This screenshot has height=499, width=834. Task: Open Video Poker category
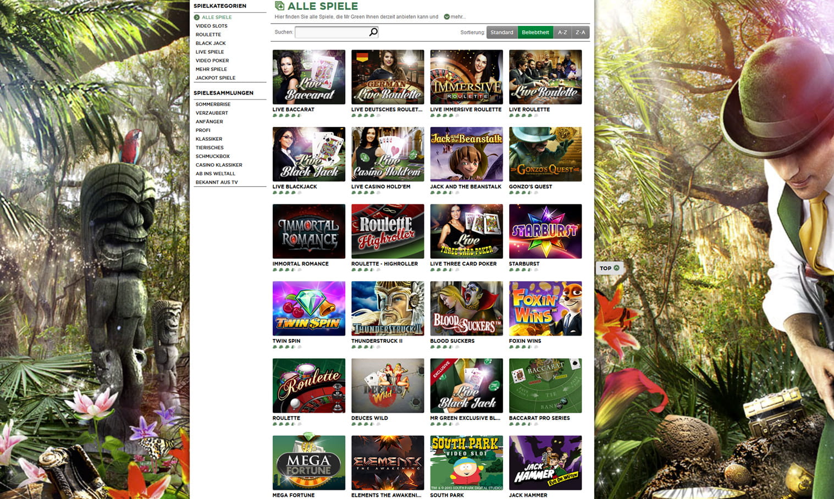(212, 60)
